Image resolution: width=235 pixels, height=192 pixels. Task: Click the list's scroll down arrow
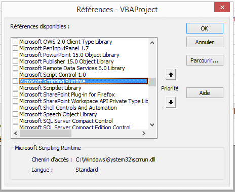tap(152, 125)
